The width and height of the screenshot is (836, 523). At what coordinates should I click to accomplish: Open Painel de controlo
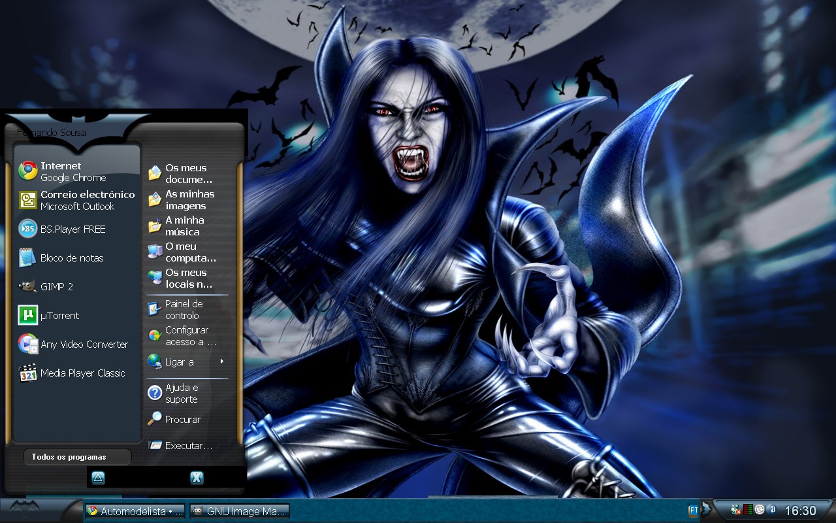point(187,309)
